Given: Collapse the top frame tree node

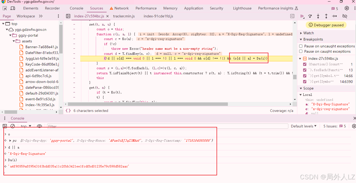Looking at the screenshot, I should pyautogui.click(x=3, y=24).
